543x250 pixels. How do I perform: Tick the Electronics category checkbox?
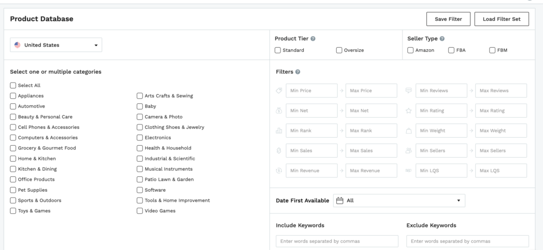[x=139, y=138]
